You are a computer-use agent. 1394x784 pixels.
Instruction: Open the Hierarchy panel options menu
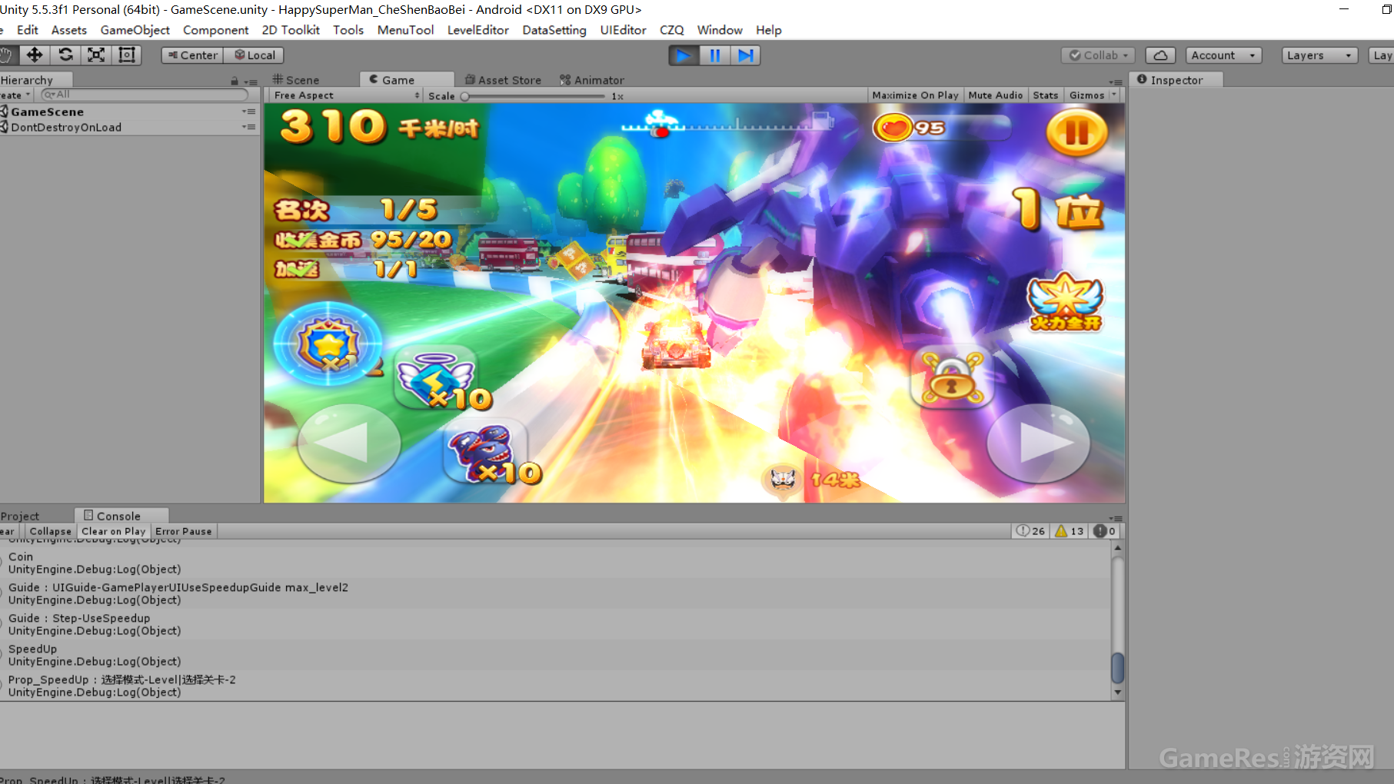pyautogui.click(x=251, y=81)
